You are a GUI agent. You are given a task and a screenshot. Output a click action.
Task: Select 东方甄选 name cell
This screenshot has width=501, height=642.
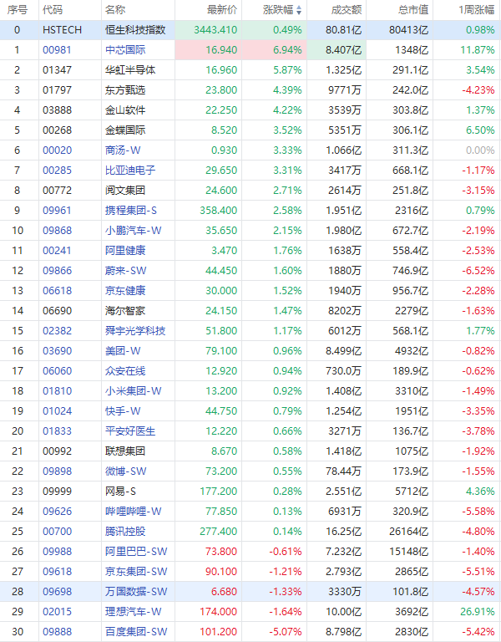pyautogui.click(x=125, y=90)
